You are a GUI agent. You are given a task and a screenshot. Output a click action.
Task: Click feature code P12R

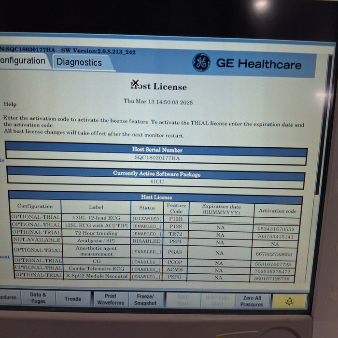click(x=176, y=219)
